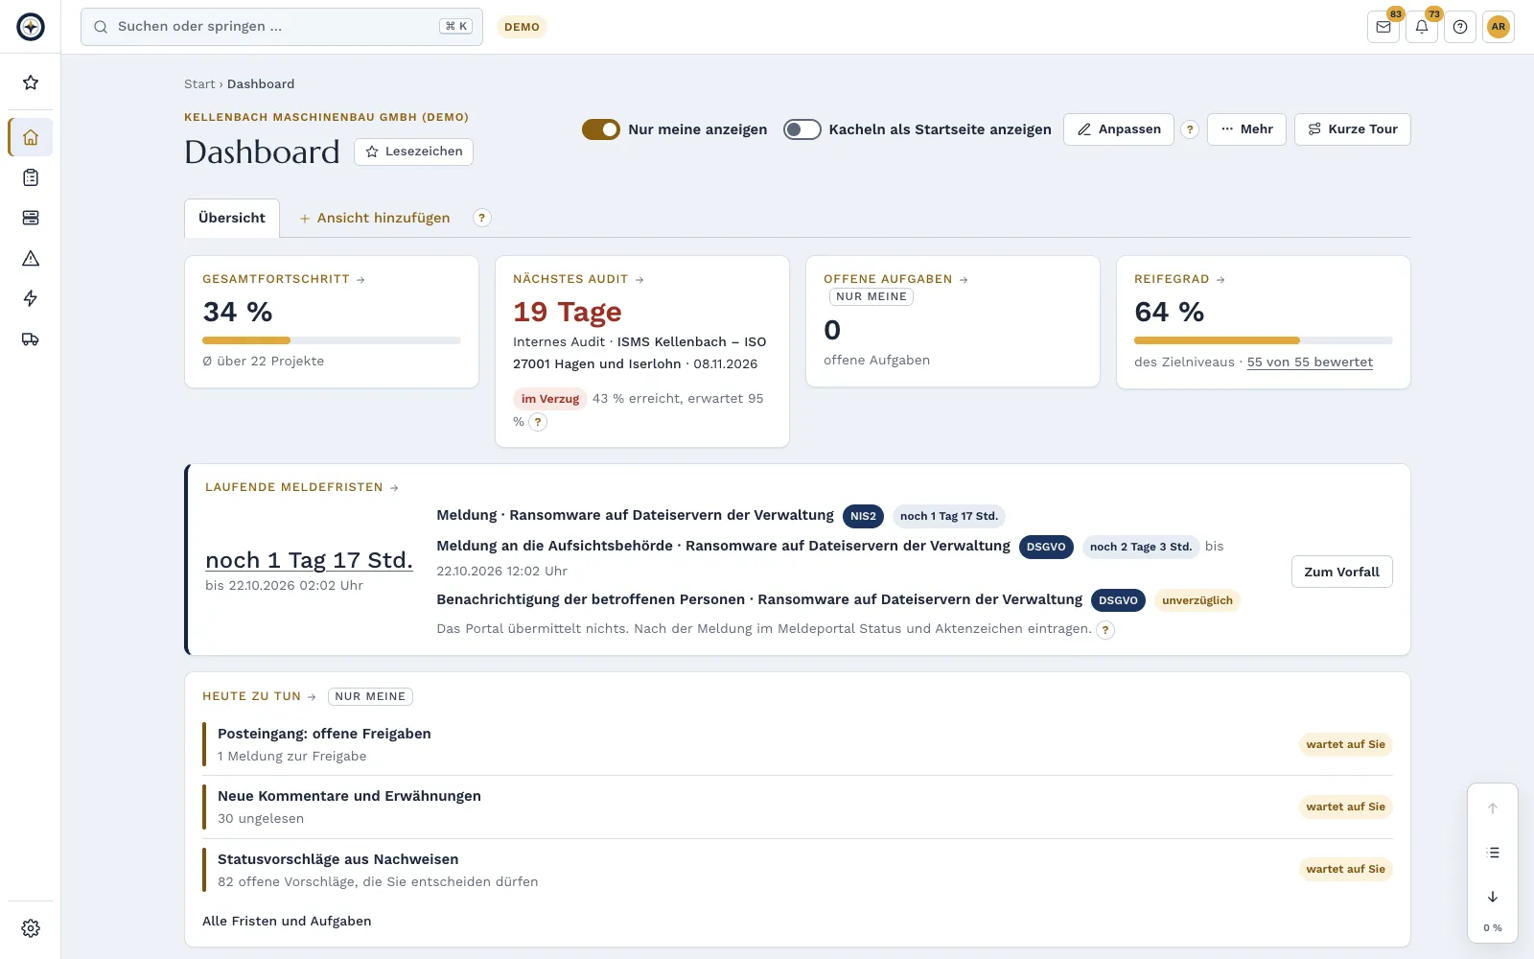Image resolution: width=1534 pixels, height=959 pixels.
Task: Open the AR user avatar menu
Action: [x=1499, y=27]
